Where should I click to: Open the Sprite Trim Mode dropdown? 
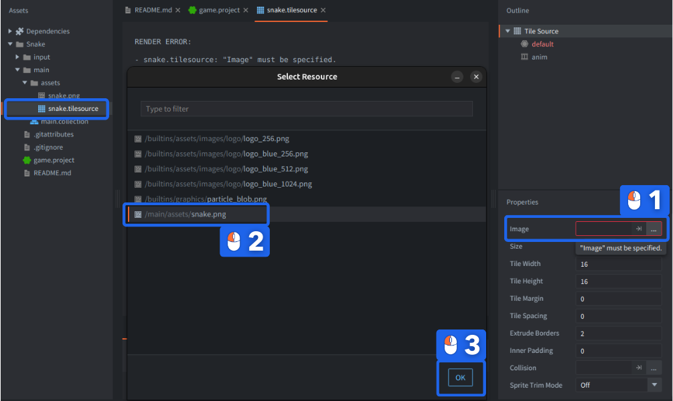(x=654, y=385)
